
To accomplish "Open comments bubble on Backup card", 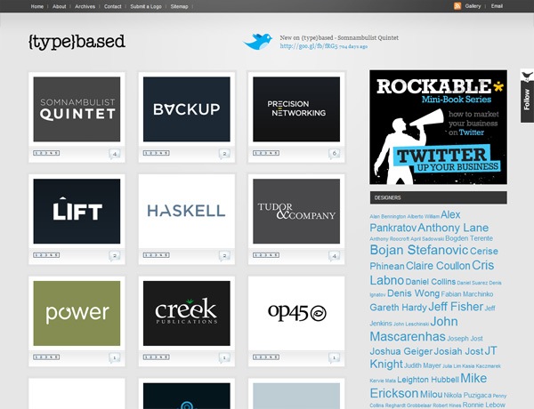I will [x=224, y=154].
